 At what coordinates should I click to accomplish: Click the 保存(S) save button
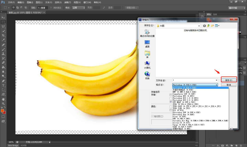(229, 80)
